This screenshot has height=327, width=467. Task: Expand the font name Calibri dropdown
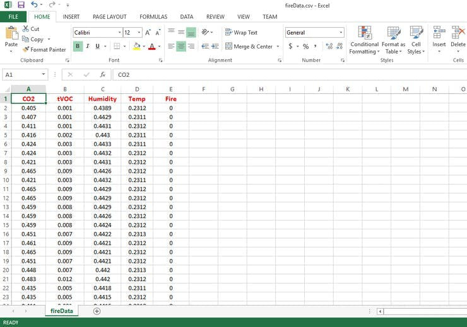click(x=119, y=33)
